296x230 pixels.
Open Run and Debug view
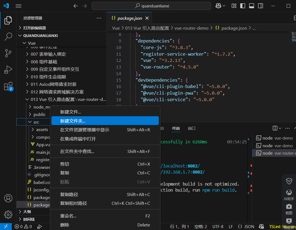pyautogui.click(x=8, y=70)
